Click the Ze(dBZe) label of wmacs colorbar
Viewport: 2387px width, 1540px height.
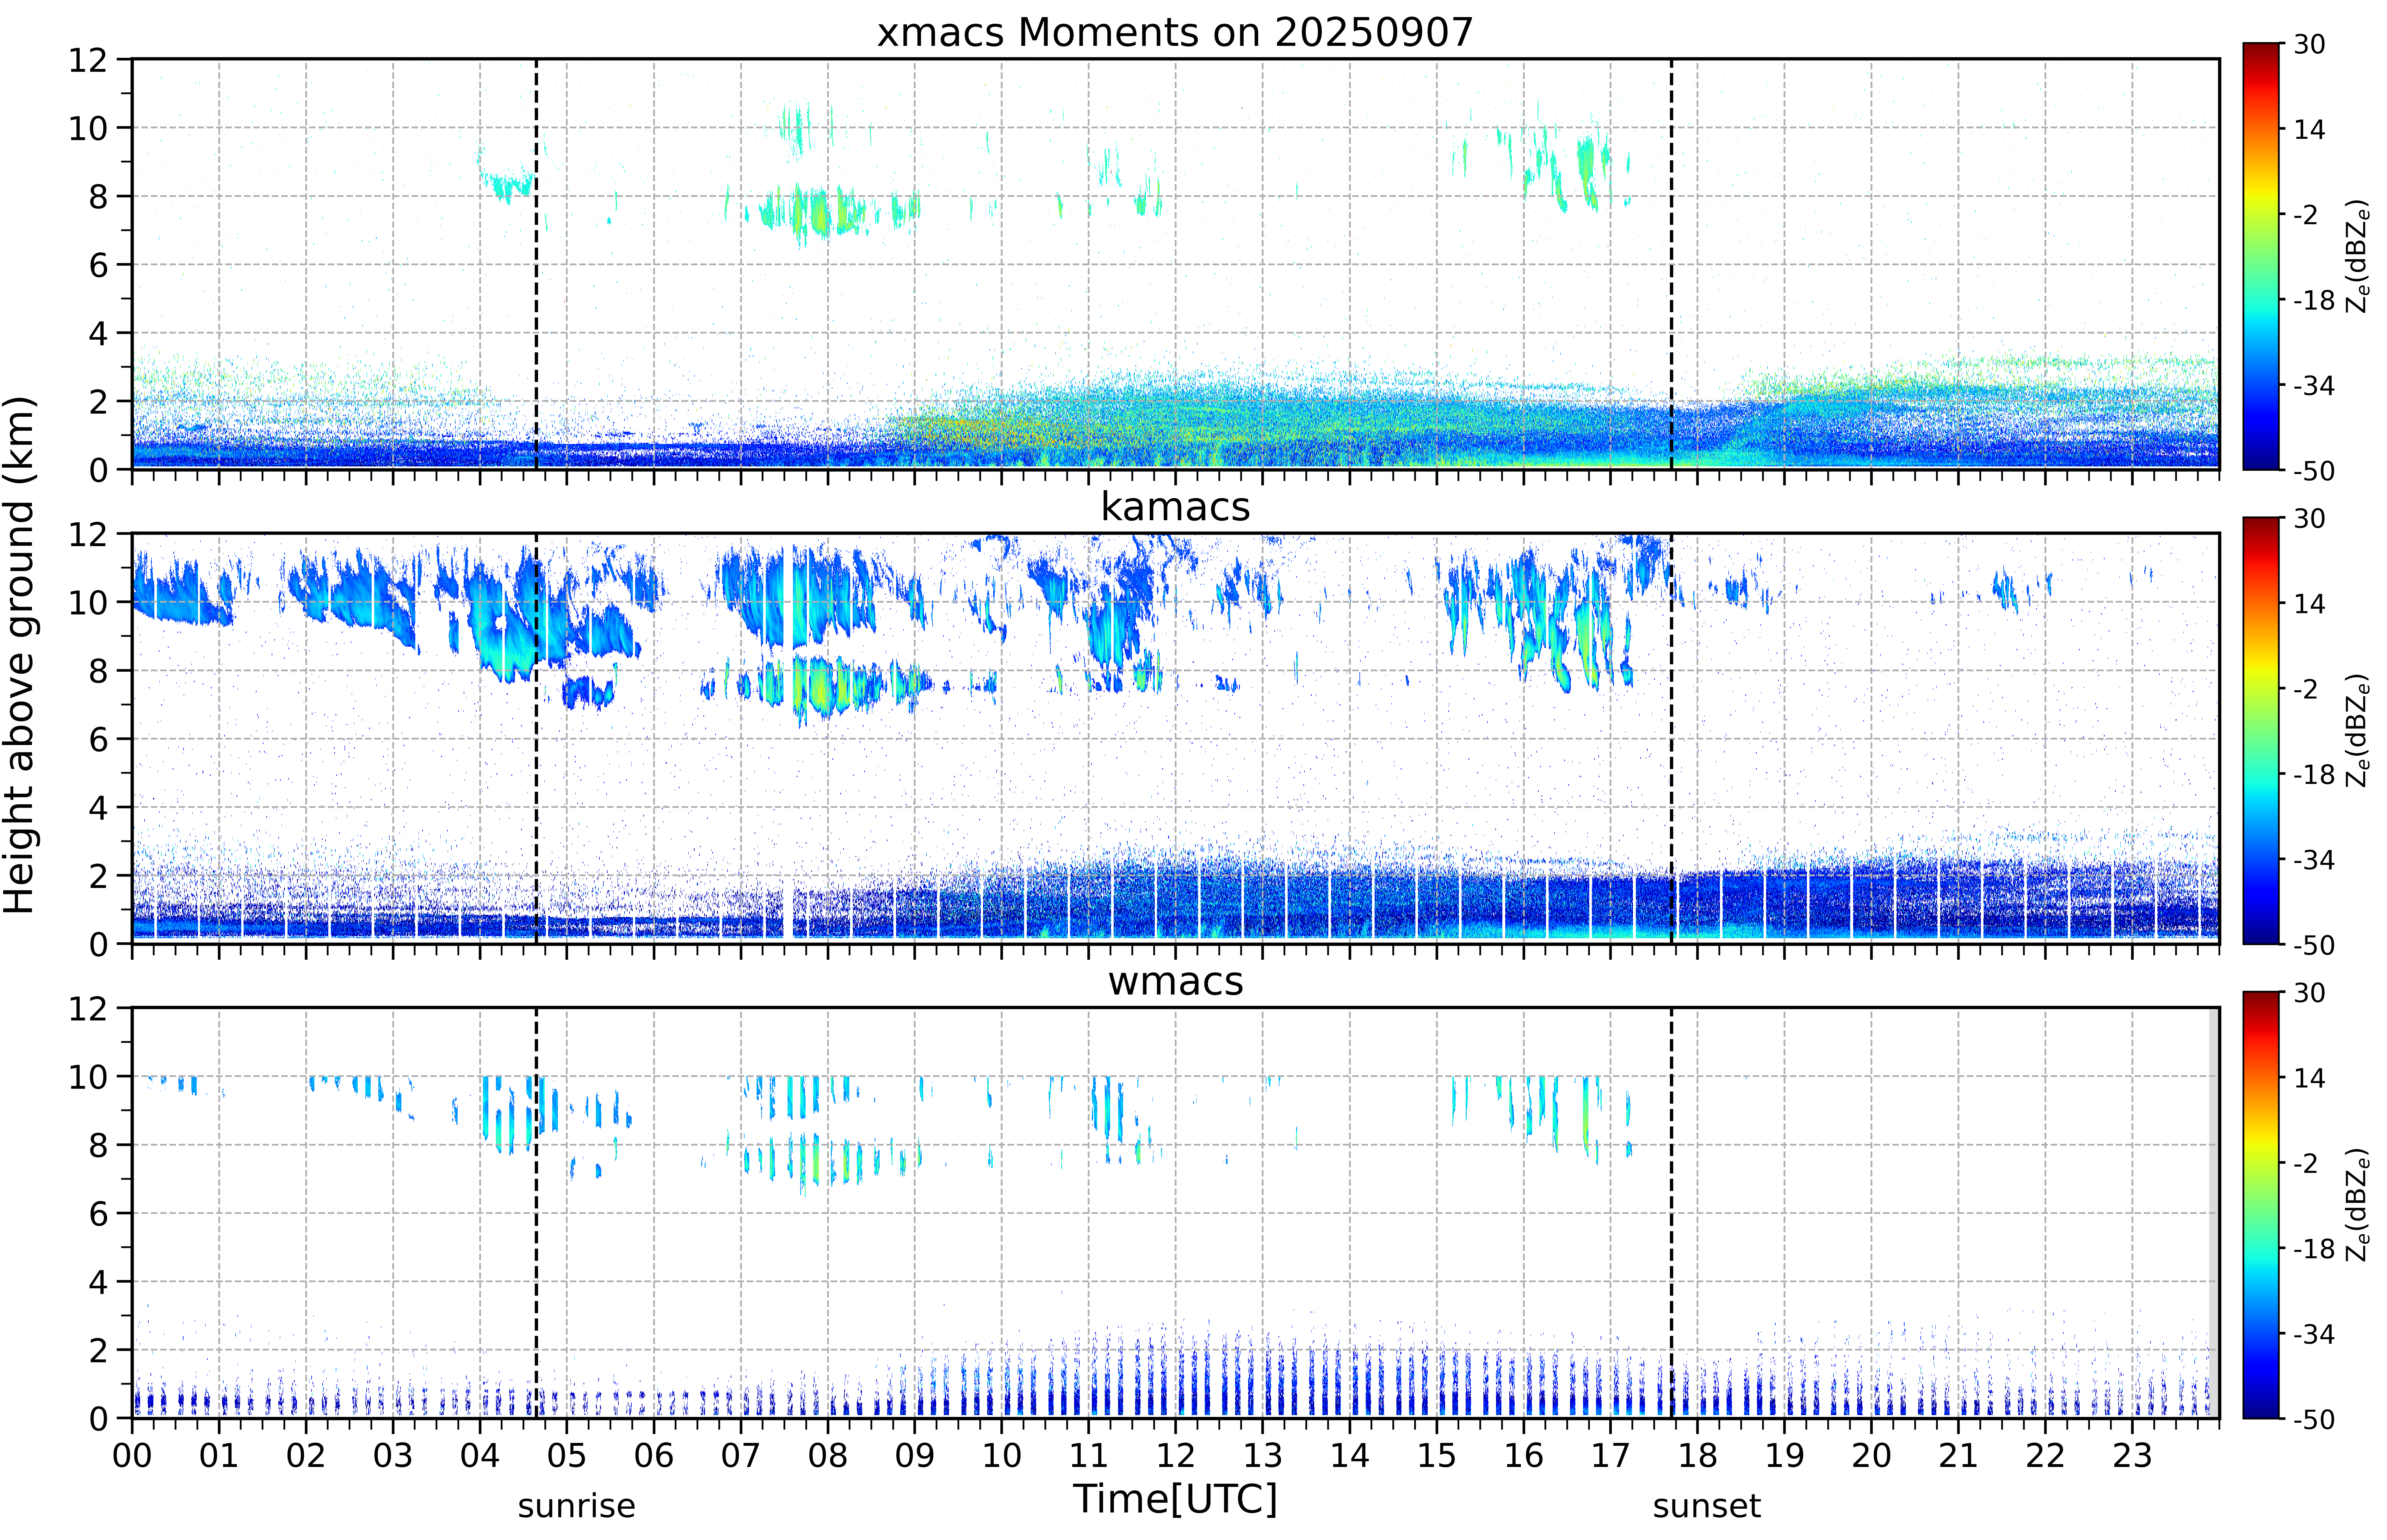click(2358, 1205)
